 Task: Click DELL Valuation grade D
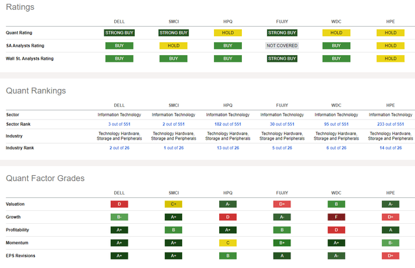point(119,204)
